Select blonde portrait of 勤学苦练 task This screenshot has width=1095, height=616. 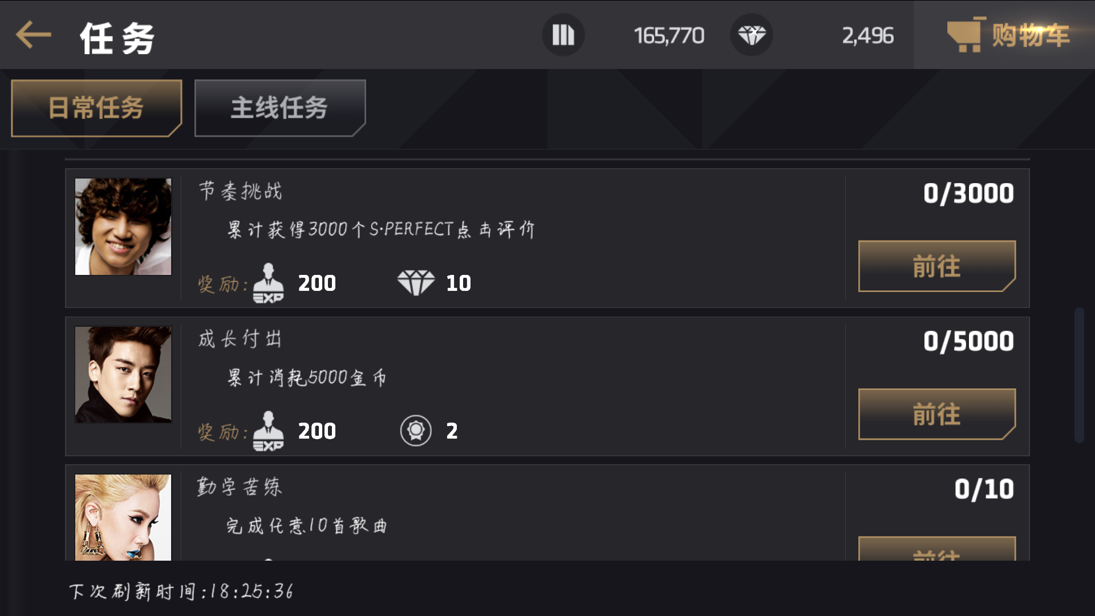pos(123,517)
